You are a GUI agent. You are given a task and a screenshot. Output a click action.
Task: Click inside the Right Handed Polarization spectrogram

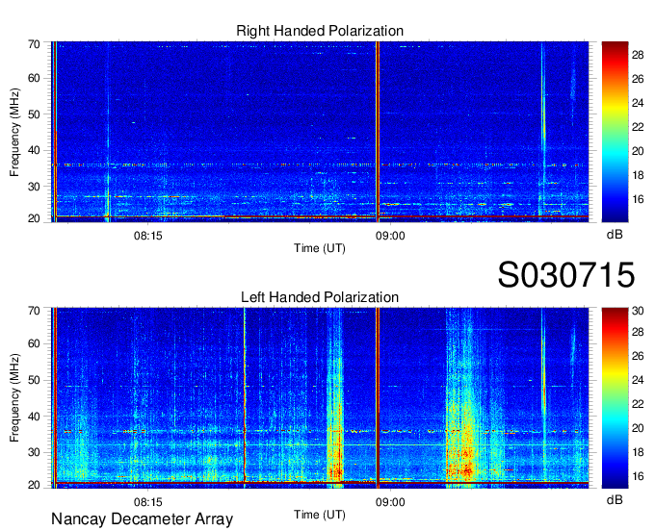pyautogui.click(x=320, y=132)
